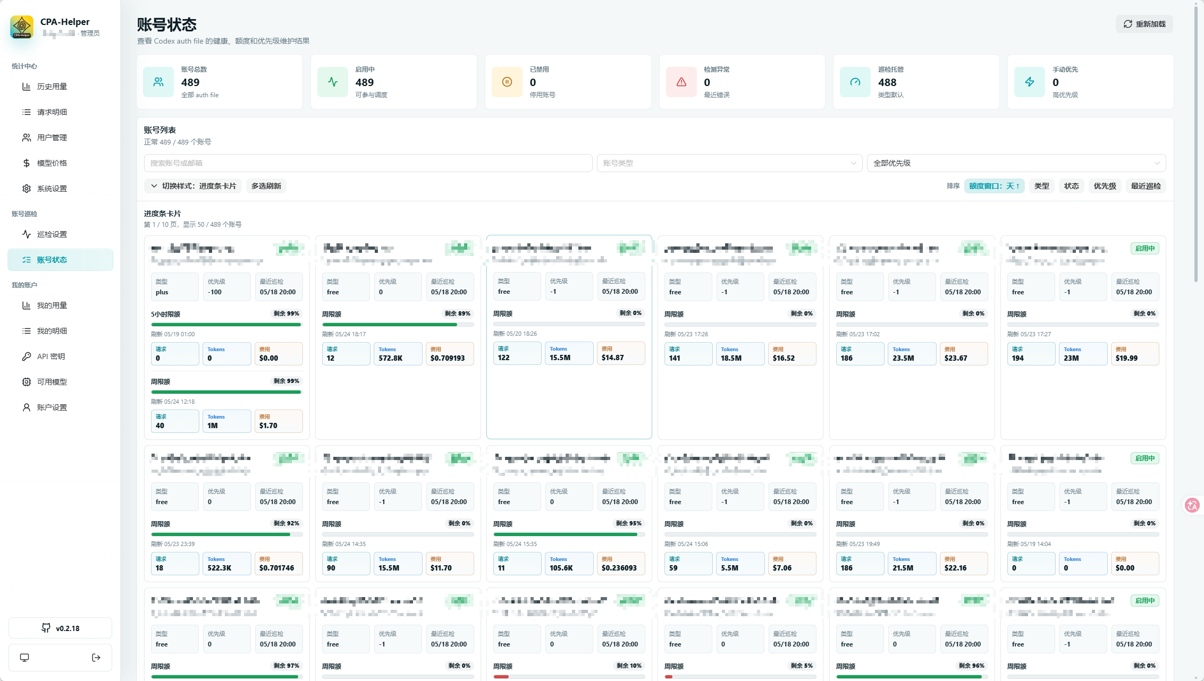This screenshot has width=1204, height=681.
Task: Click the 我的明细 list icon
Action: (27, 331)
